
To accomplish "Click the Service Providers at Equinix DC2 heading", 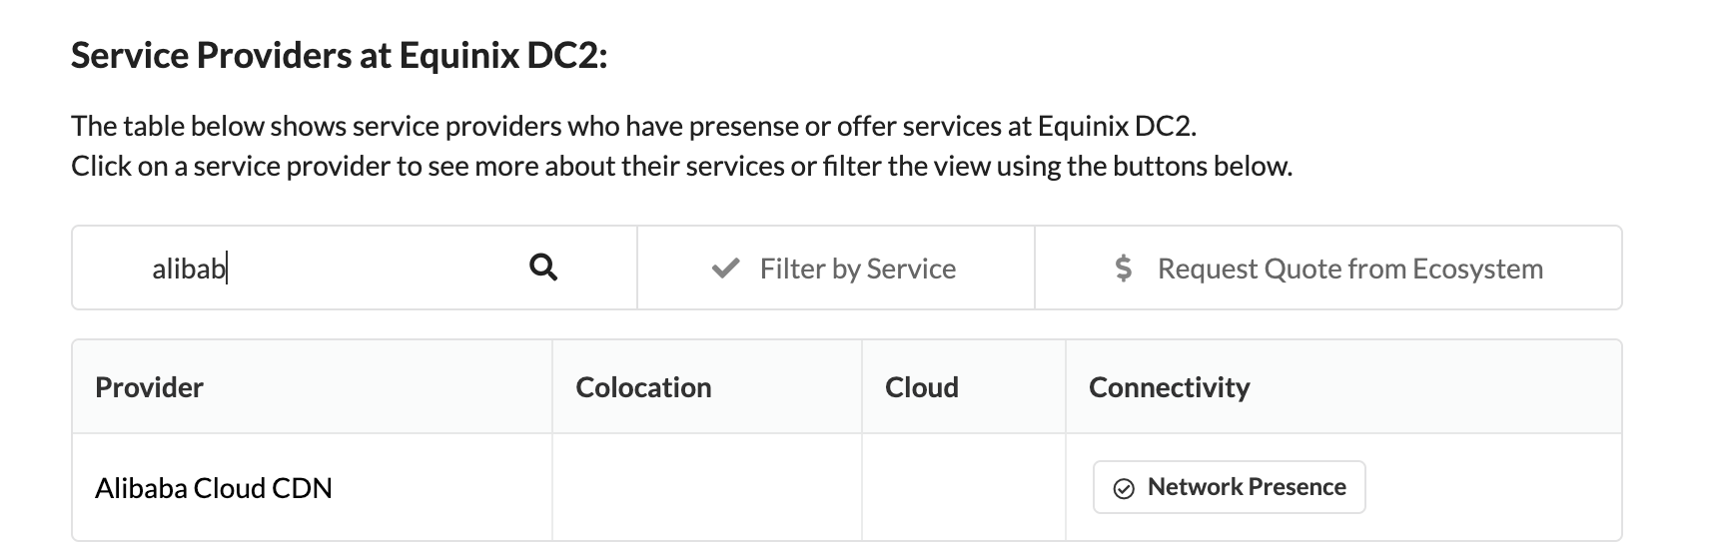I will (339, 55).
